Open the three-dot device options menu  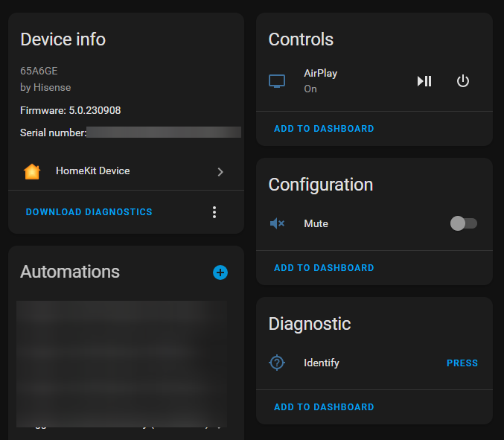click(214, 212)
